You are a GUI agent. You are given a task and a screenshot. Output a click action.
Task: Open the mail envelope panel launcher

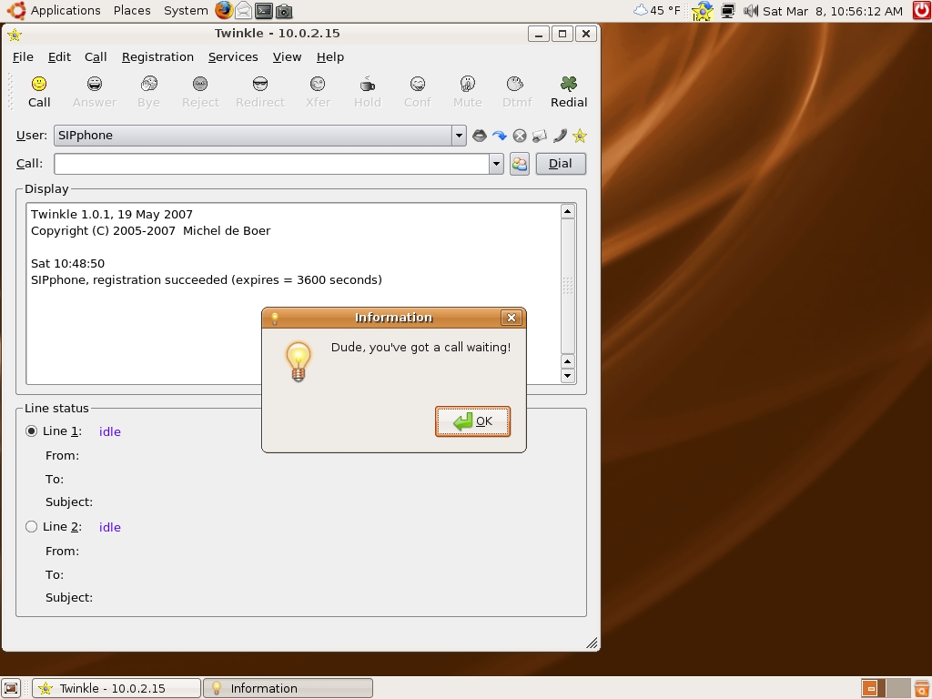243,10
